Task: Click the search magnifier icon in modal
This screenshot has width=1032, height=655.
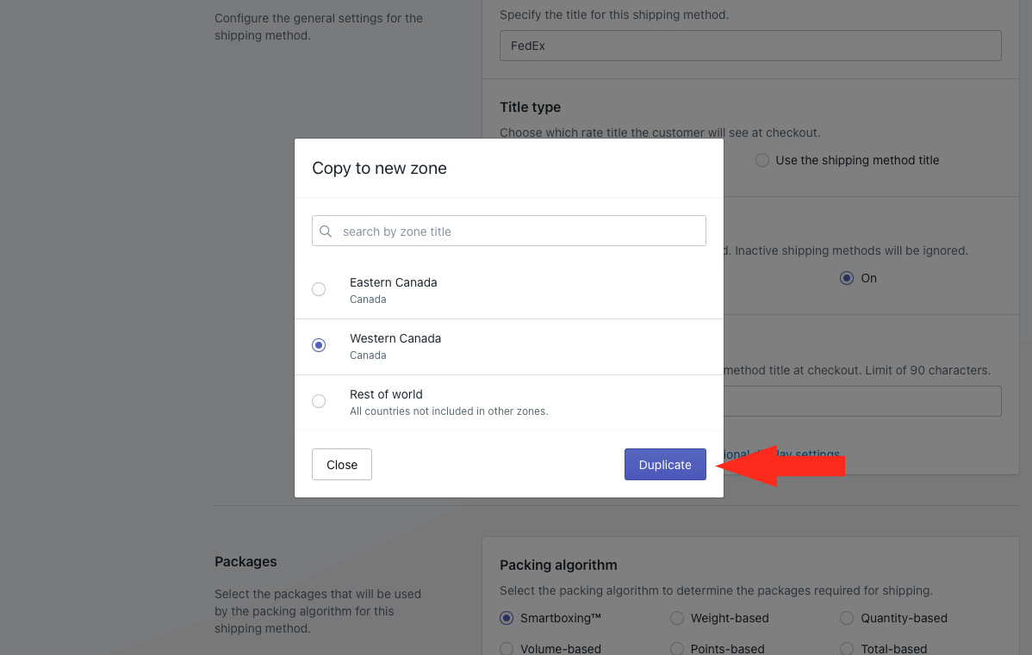Action: coord(326,232)
